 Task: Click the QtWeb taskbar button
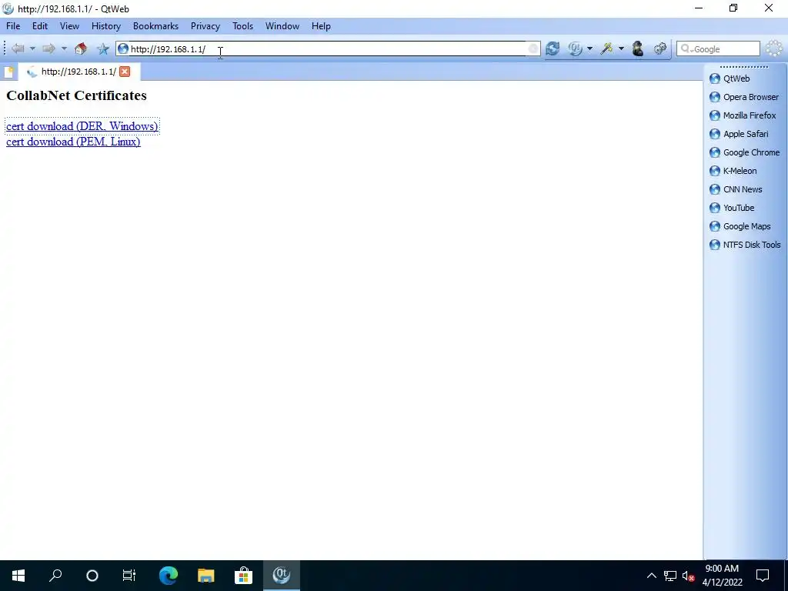click(282, 576)
